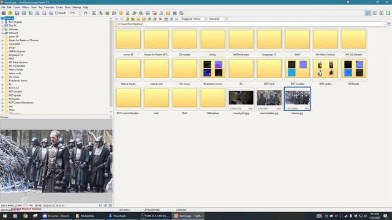This screenshot has height=220, width=392.
Task: Click the Acquire images from scanner camera icon
Action: tap(4, 13)
